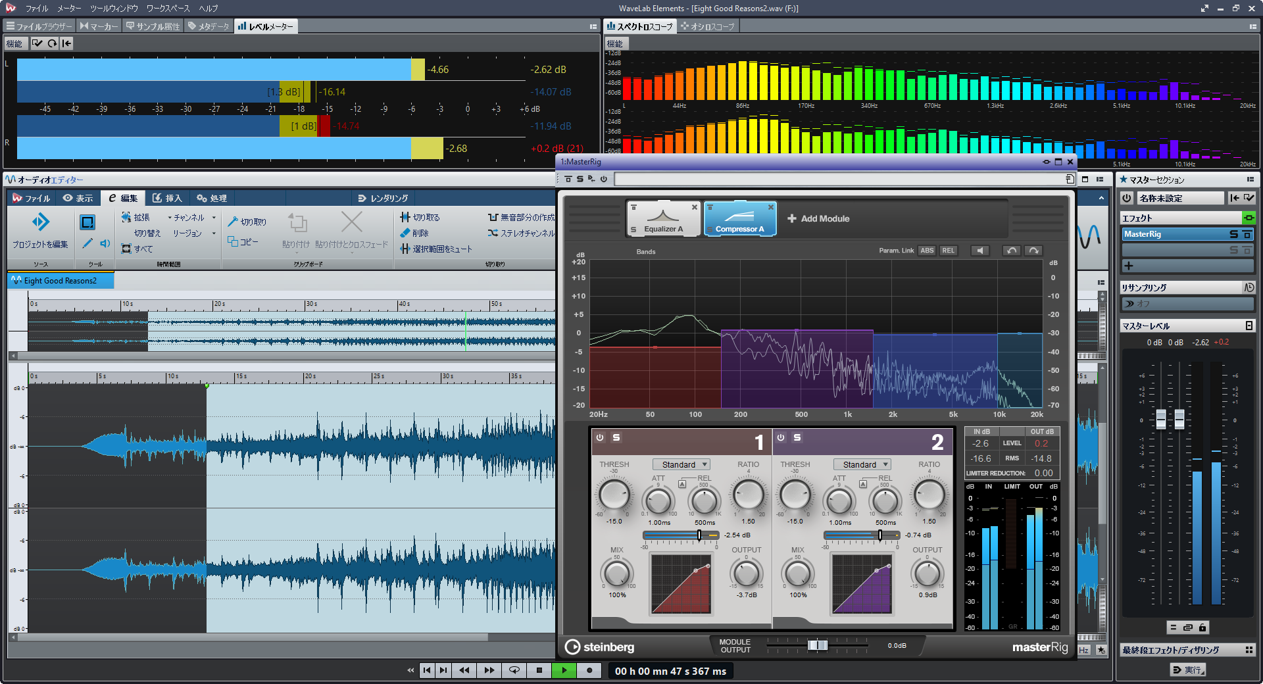Click the Edit Project source icon
Image resolution: width=1263 pixels, height=684 pixels.
[40, 222]
